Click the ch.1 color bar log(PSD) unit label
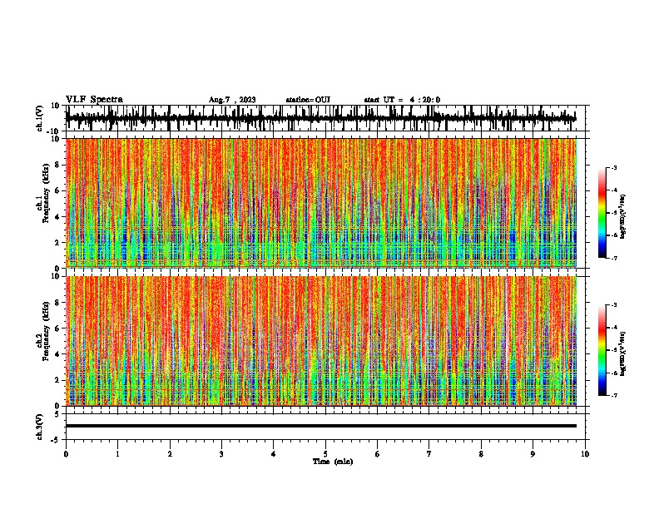Image resolution: width=659 pixels, height=509 pixels. tap(623, 216)
